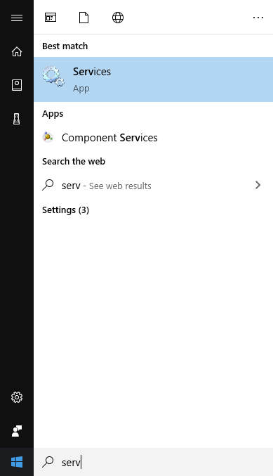Image resolution: width=273 pixels, height=476 pixels.
Task: Open the three-dot more options menu
Action: [x=258, y=18]
